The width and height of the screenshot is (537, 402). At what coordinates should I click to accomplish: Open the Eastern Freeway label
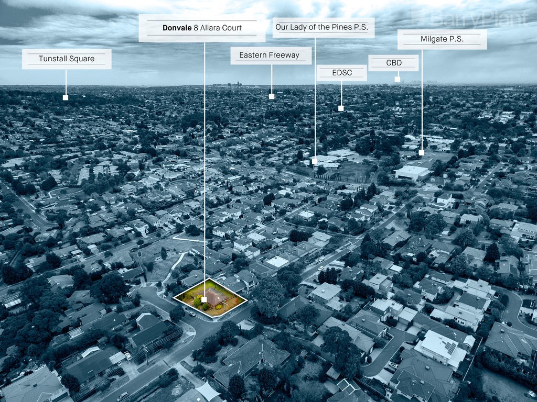tap(271, 55)
